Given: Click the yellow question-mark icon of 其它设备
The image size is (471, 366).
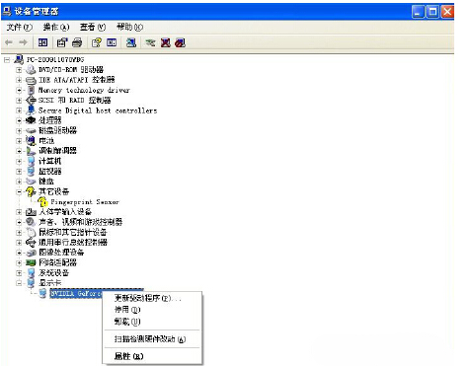Looking at the screenshot, I should (31, 191).
